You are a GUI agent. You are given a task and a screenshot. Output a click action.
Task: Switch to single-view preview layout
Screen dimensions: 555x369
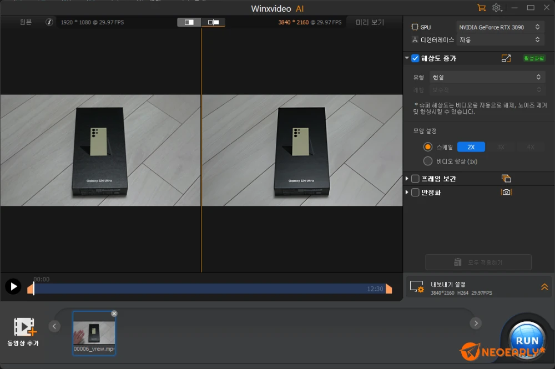(189, 22)
